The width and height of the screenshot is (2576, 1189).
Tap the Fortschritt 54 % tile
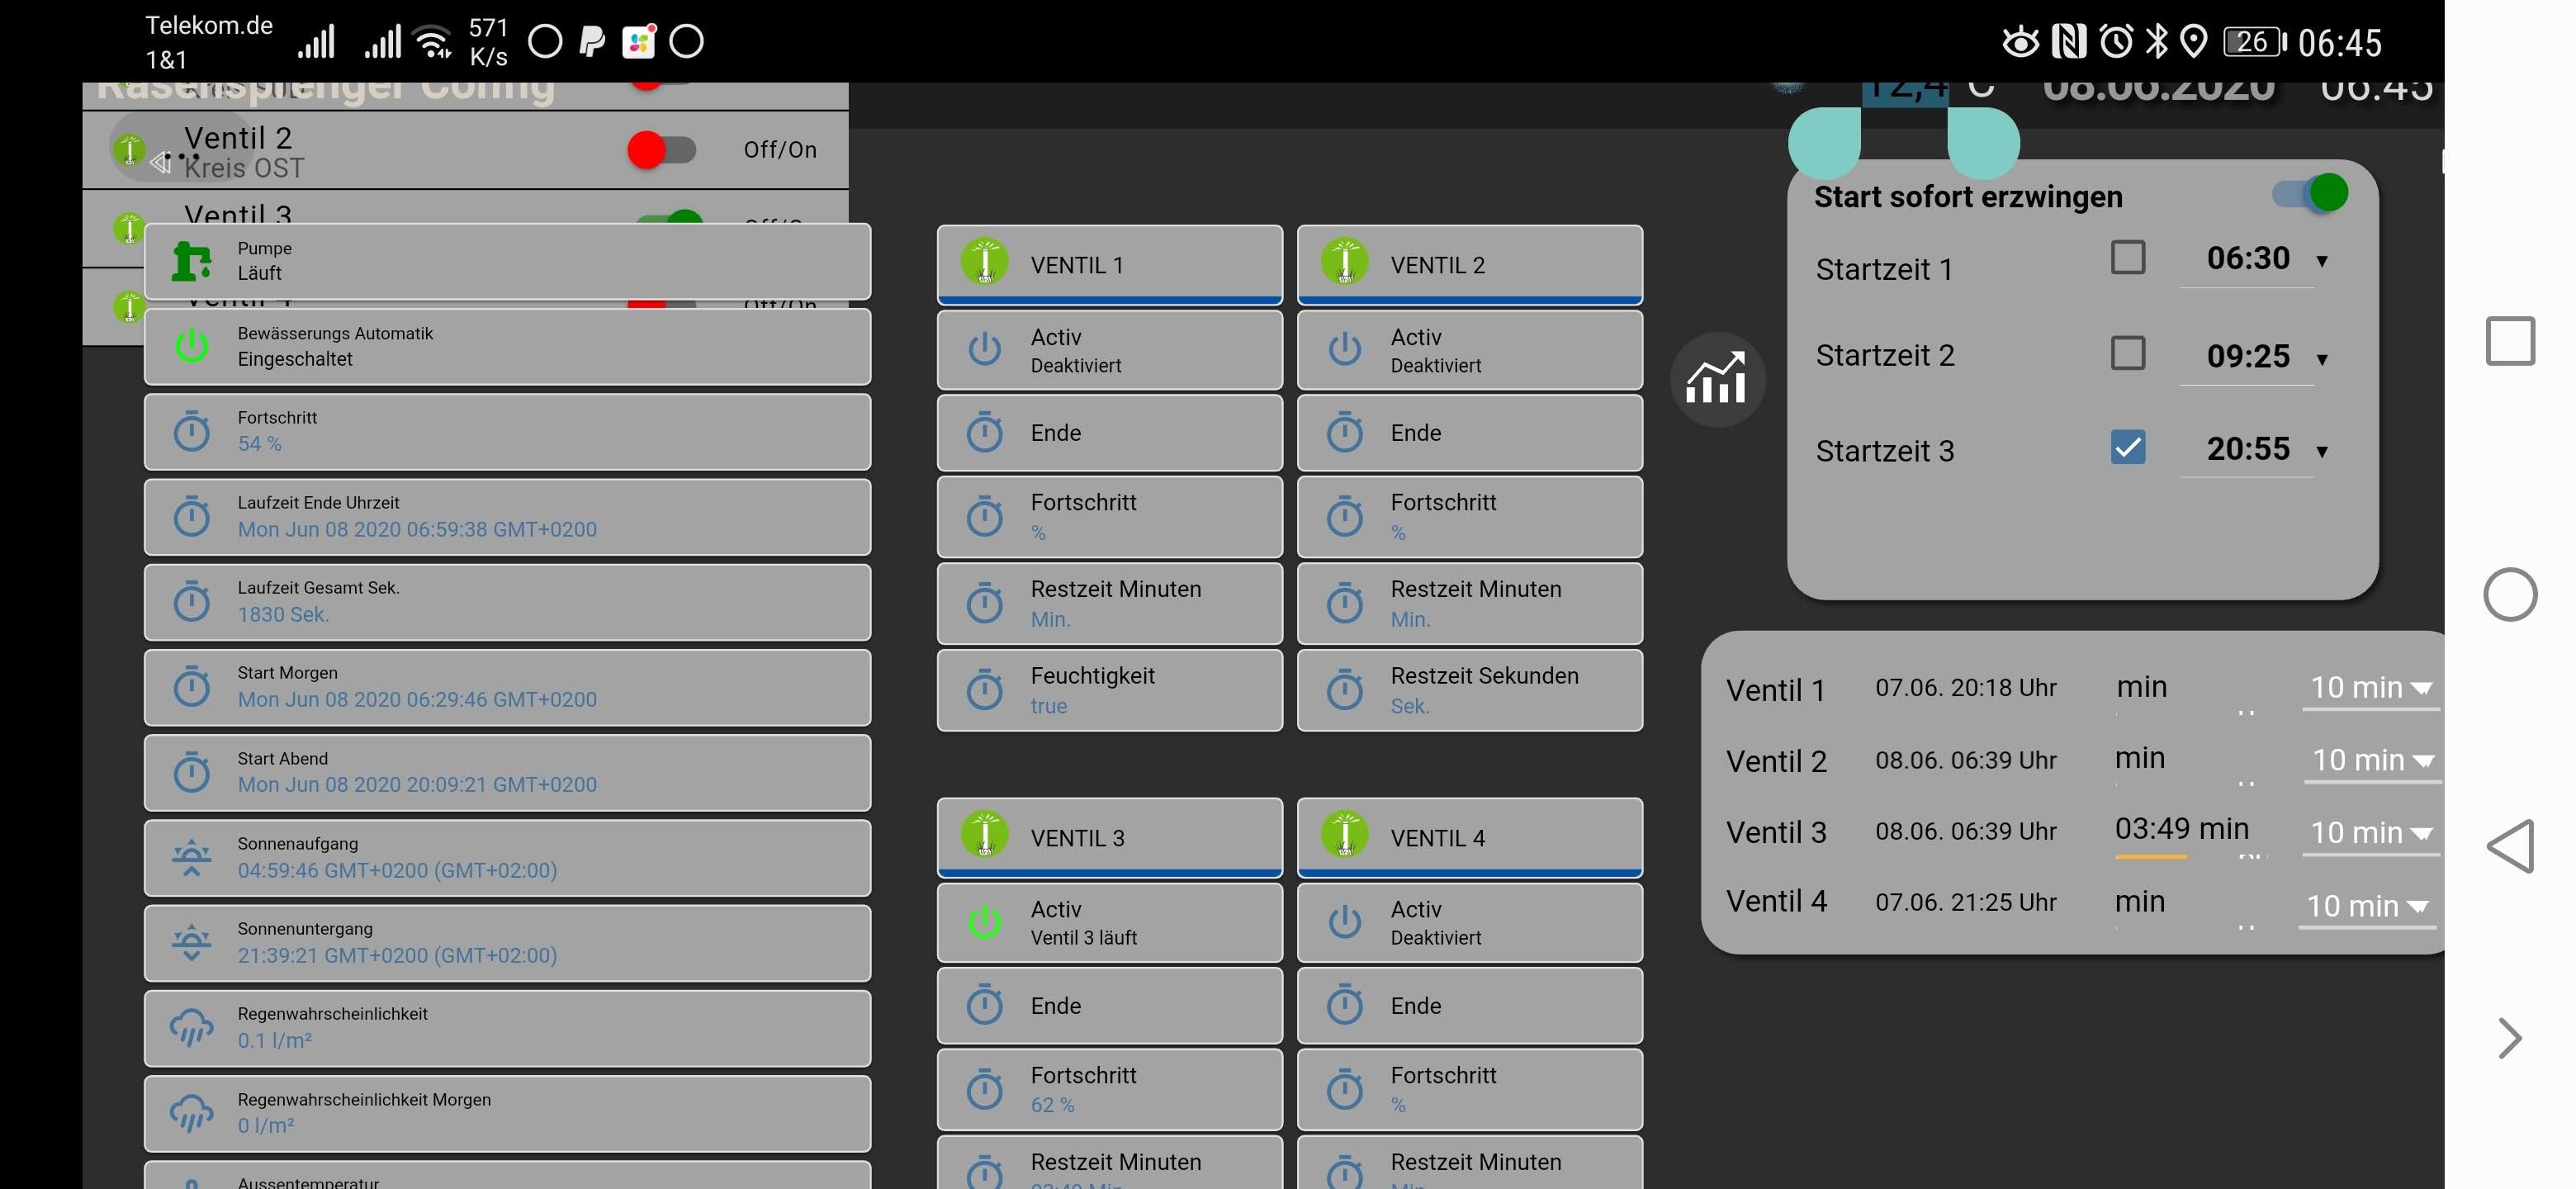point(506,431)
